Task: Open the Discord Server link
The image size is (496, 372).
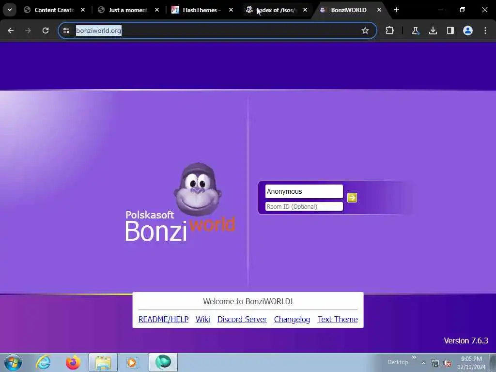Action: (242, 320)
